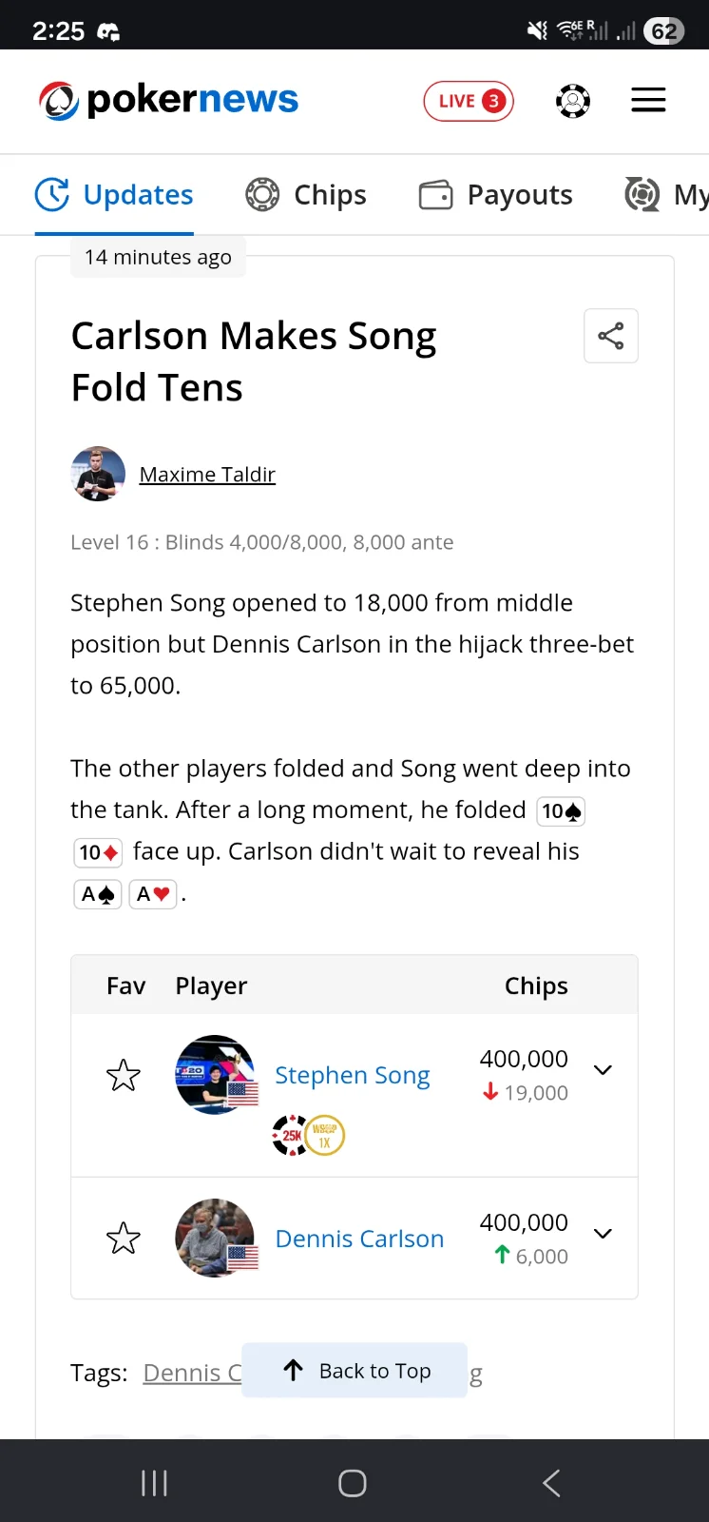709x1522 pixels.
Task: Expand Dennis Carlson's chip details chevron
Action: pos(603,1234)
